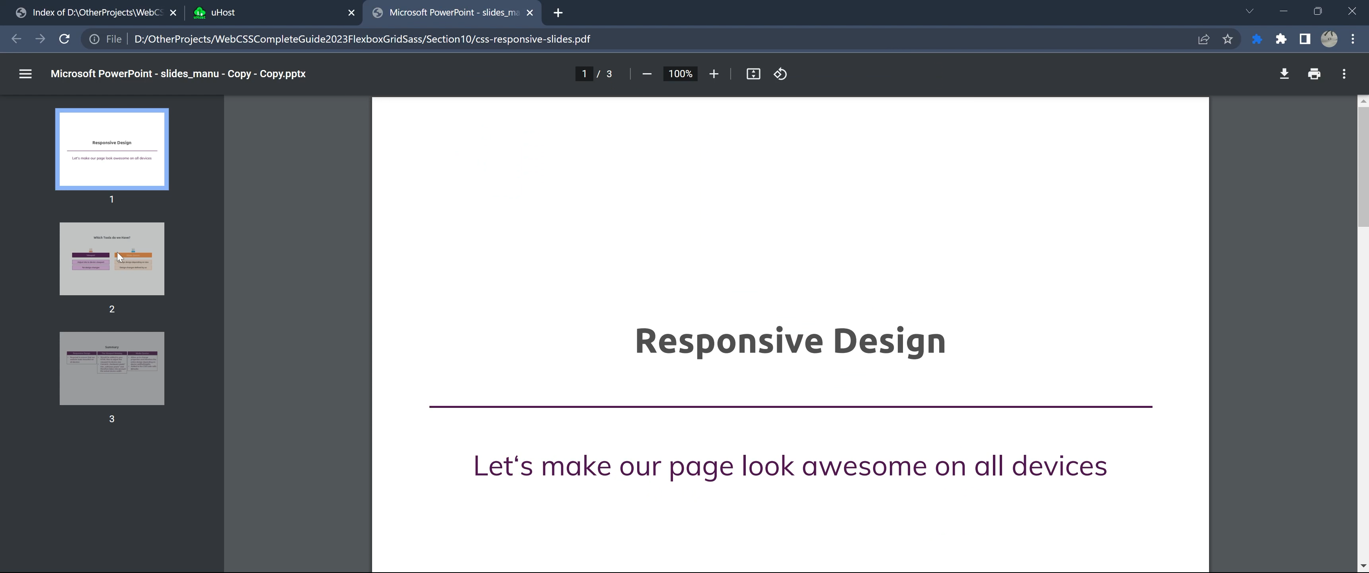The width and height of the screenshot is (1369, 573).
Task: Click the zoom in plus button
Action: pyautogui.click(x=714, y=74)
